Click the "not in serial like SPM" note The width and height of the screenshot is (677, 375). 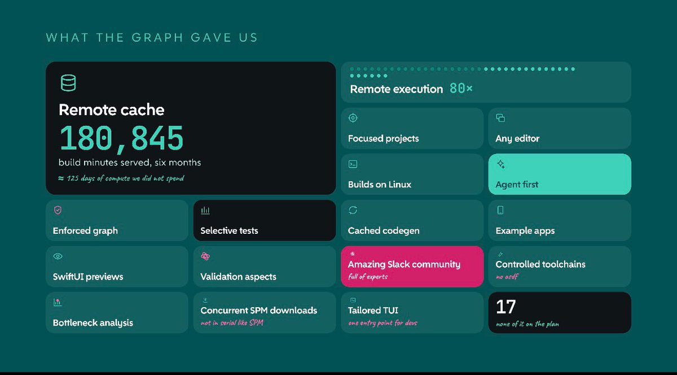click(x=232, y=323)
